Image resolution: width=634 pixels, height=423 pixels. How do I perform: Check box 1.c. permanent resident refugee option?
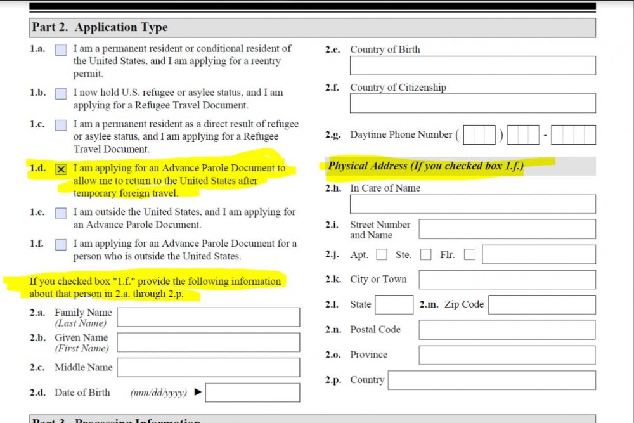[x=61, y=126]
